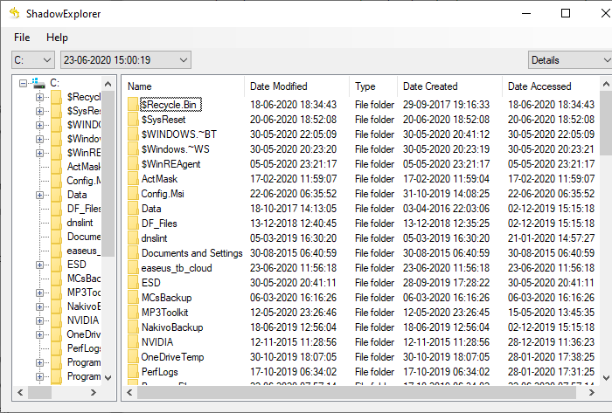Sort by the Date Modified column header

297,86
